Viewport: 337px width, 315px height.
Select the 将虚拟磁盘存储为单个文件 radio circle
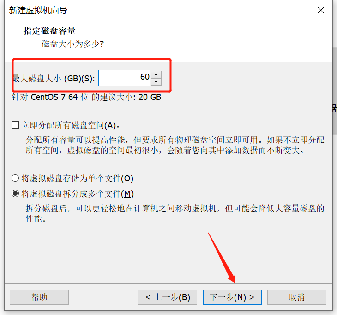(x=15, y=178)
